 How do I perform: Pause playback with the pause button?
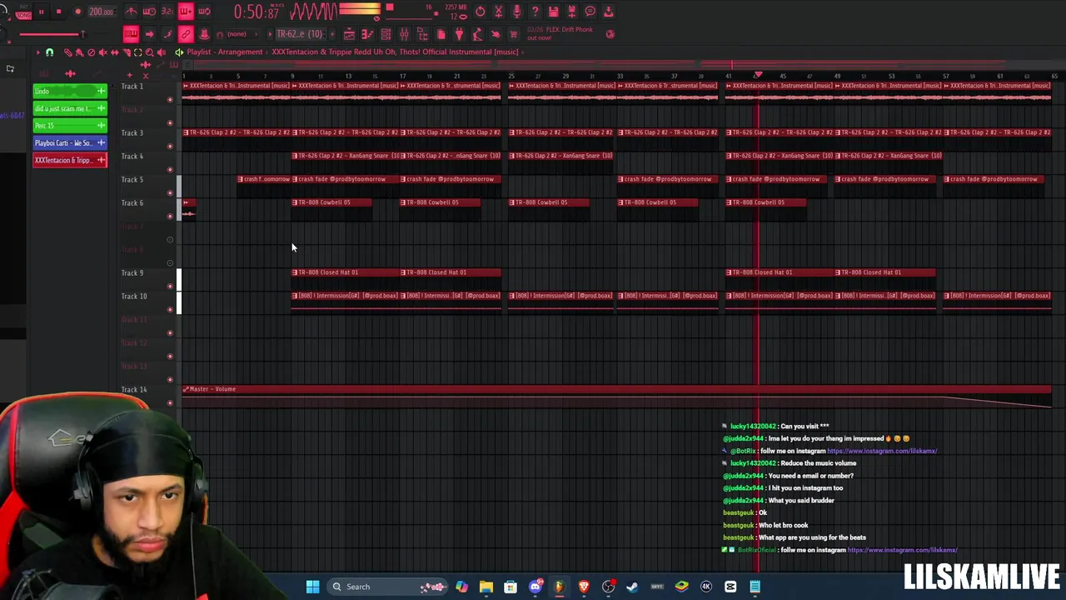coord(41,12)
